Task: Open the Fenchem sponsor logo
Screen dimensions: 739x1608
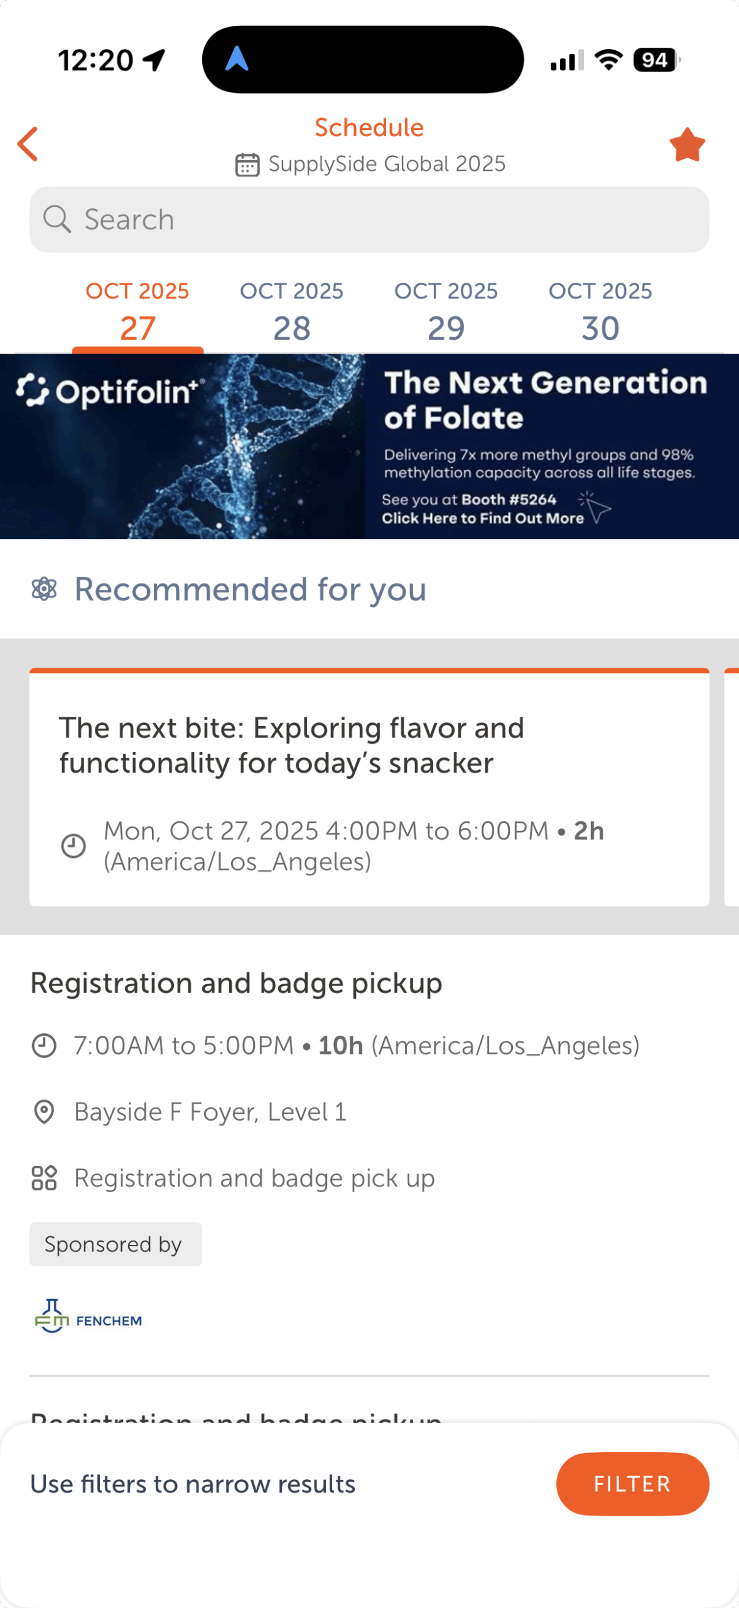Action: [89, 1316]
